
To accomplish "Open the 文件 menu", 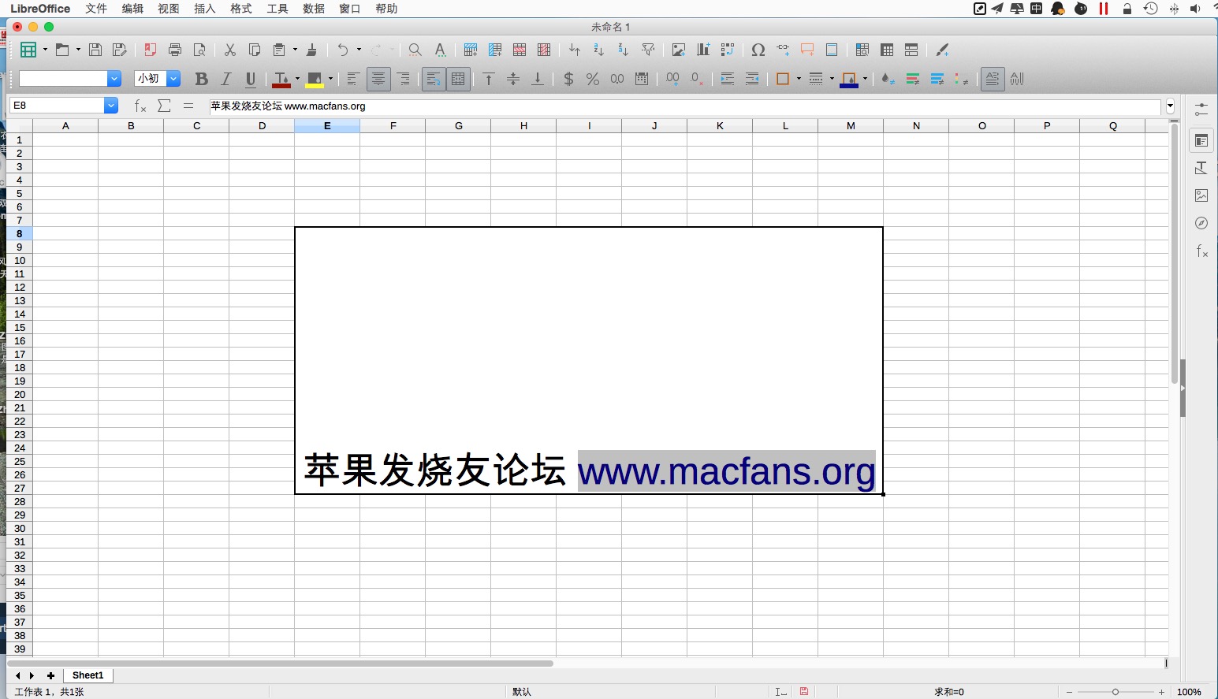I will 96,9.
